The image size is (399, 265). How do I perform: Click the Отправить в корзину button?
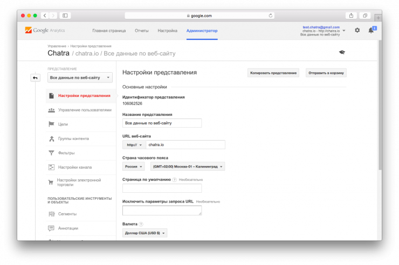pyautogui.click(x=326, y=73)
